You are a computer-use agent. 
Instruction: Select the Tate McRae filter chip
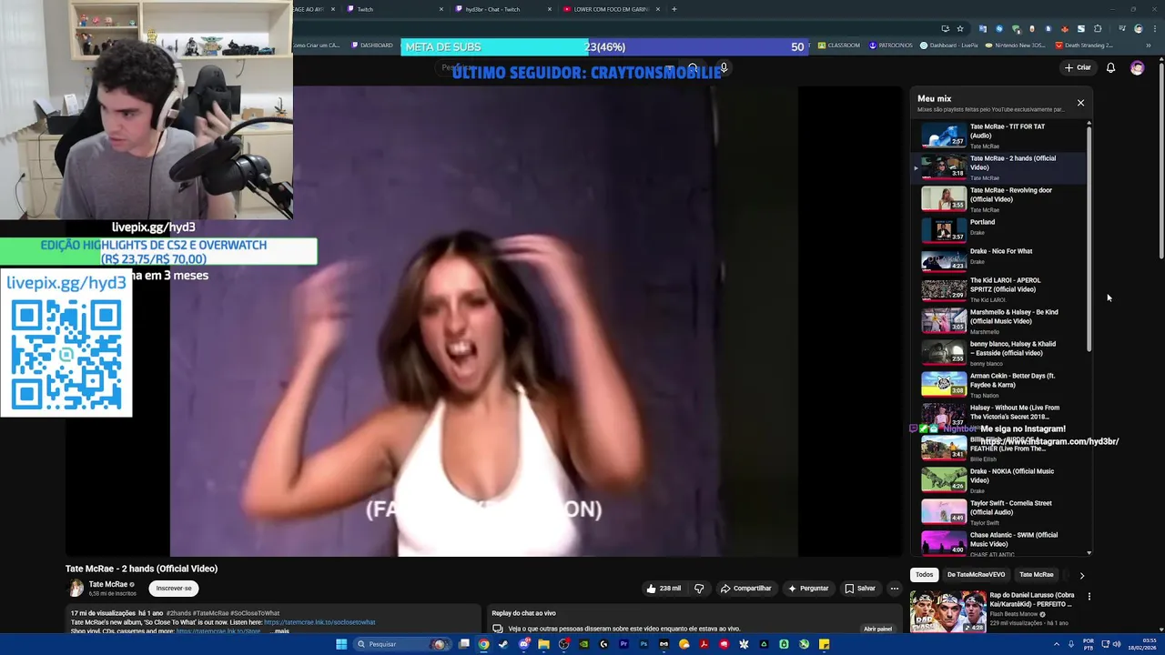(1036, 575)
